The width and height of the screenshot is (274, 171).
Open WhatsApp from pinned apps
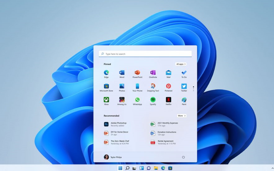click(x=137, y=100)
